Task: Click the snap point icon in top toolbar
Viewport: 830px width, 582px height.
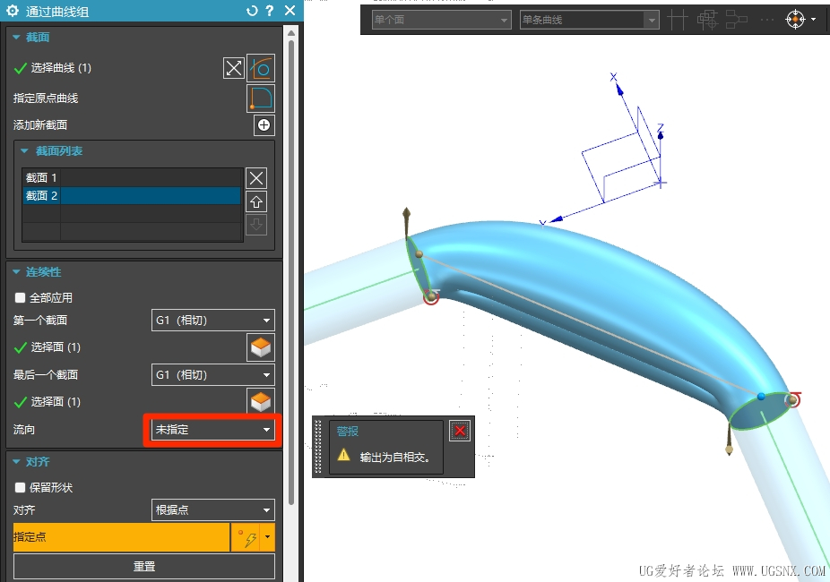Action: pos(795,20)
